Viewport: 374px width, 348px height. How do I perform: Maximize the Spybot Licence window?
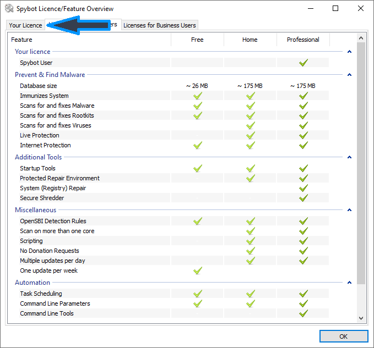[x=335, y=8]
